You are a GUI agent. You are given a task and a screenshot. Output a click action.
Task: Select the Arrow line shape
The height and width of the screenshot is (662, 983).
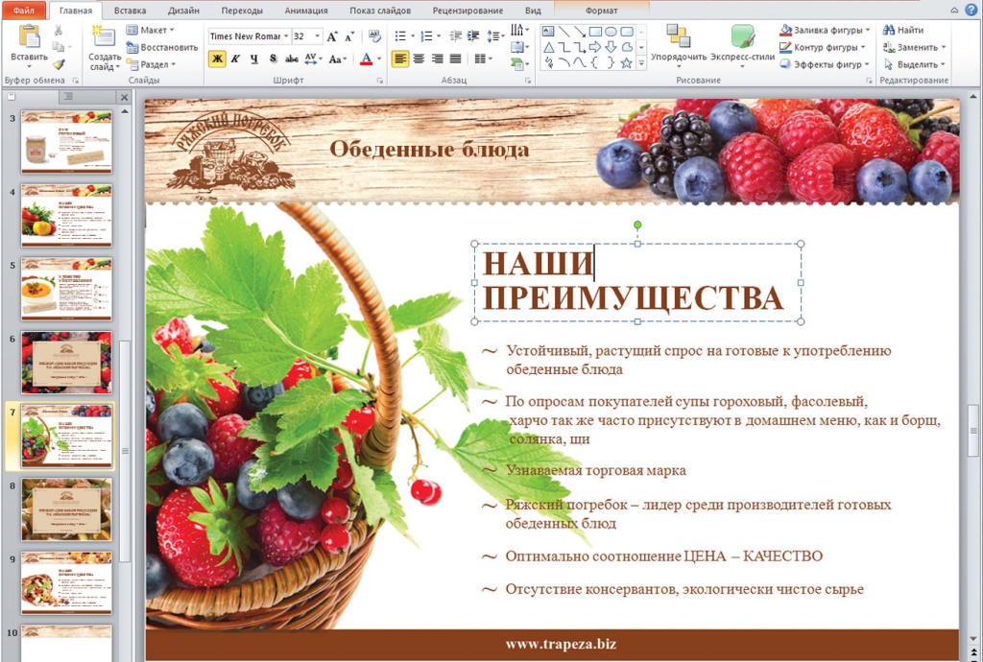(580, 32)
